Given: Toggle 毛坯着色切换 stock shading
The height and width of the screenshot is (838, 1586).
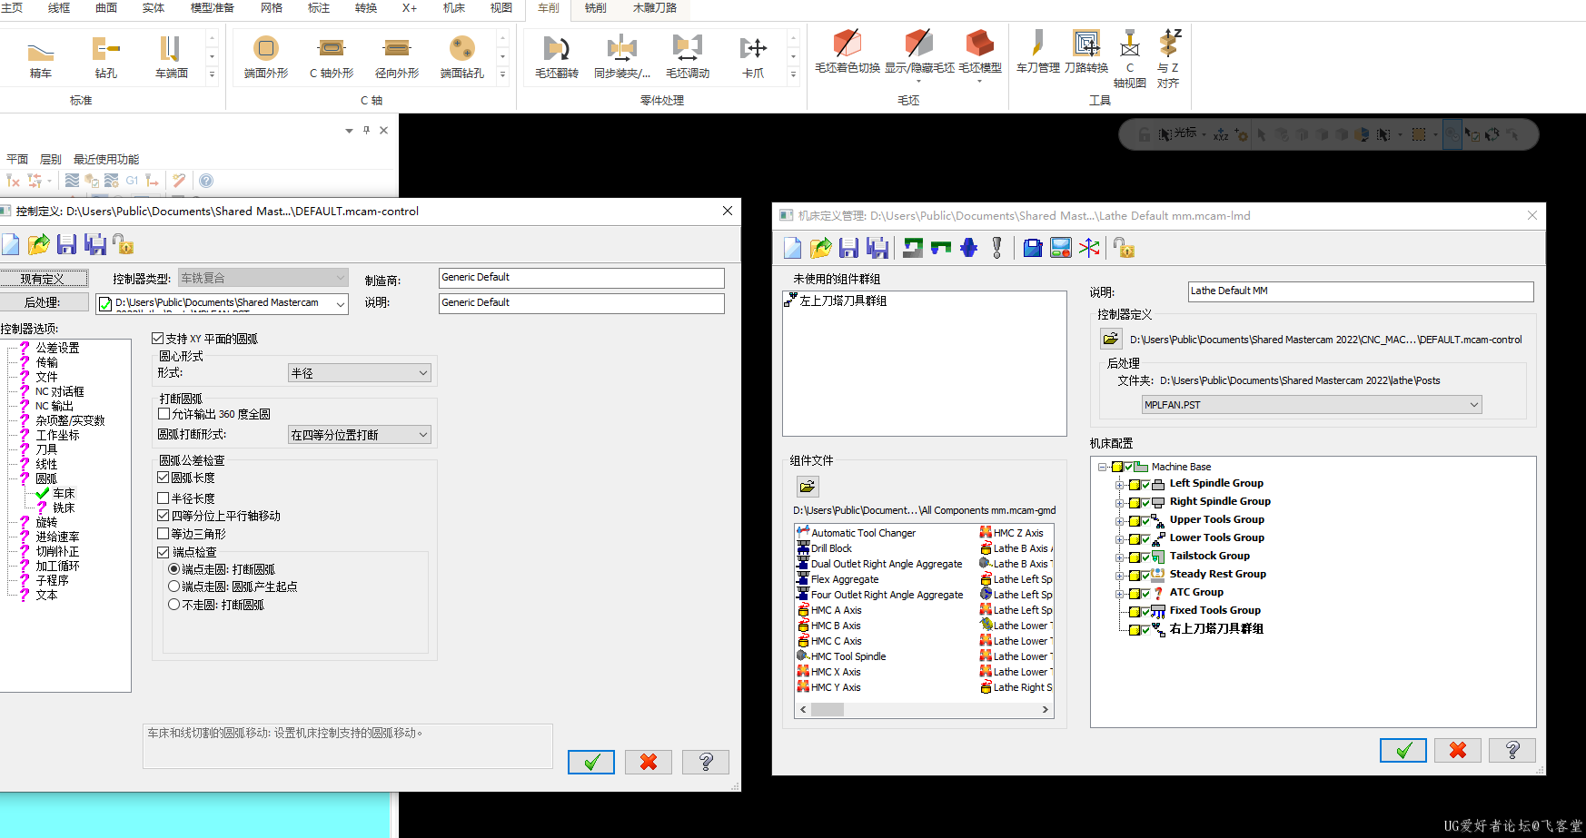Looking at the screenshot, I should [848, 52].
